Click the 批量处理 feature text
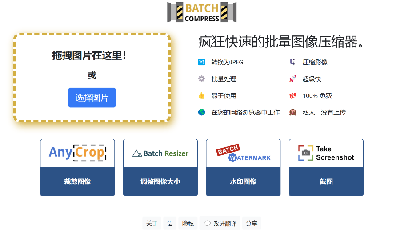This screenshot has width=400, height=239. [224, 79]
